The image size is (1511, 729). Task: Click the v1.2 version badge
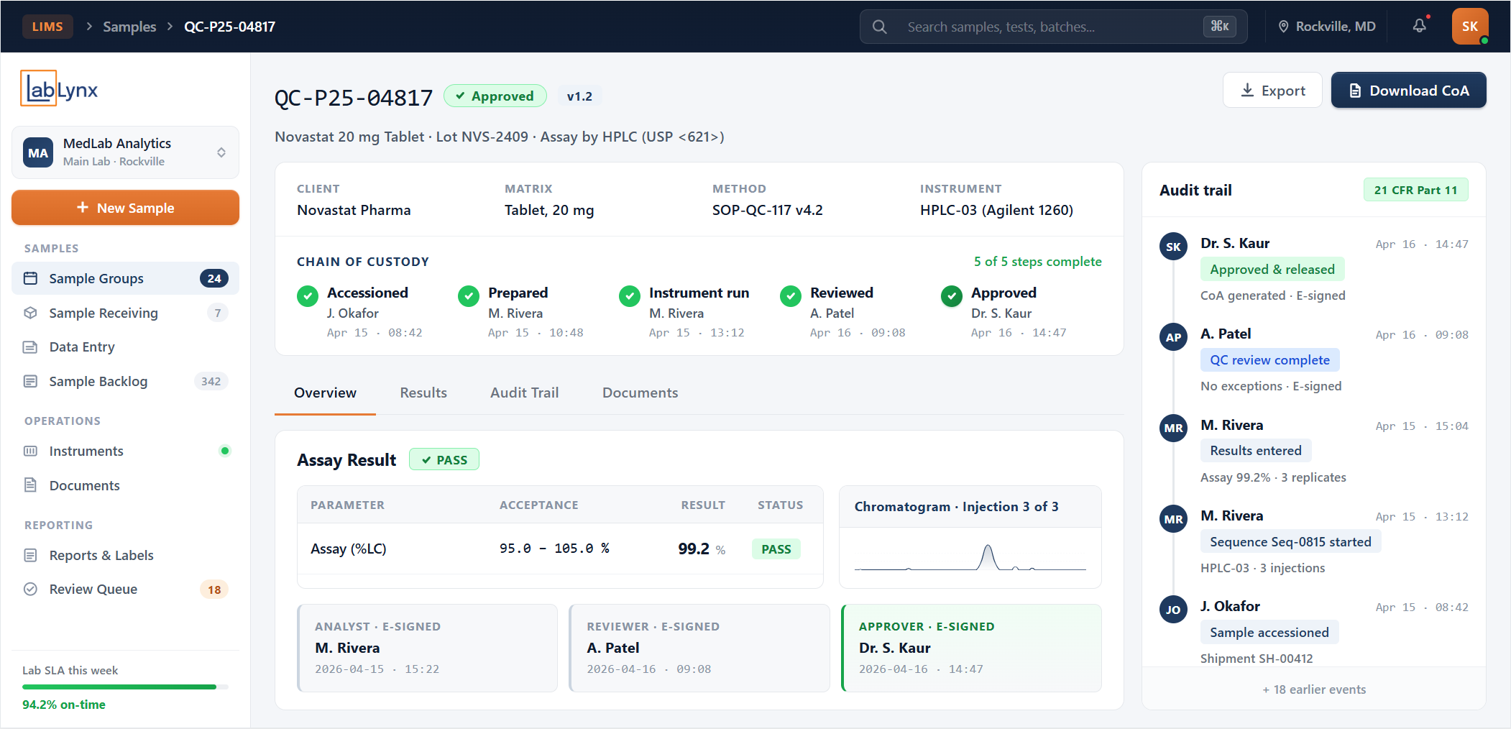pyautogui.click(x=579, y=96)
